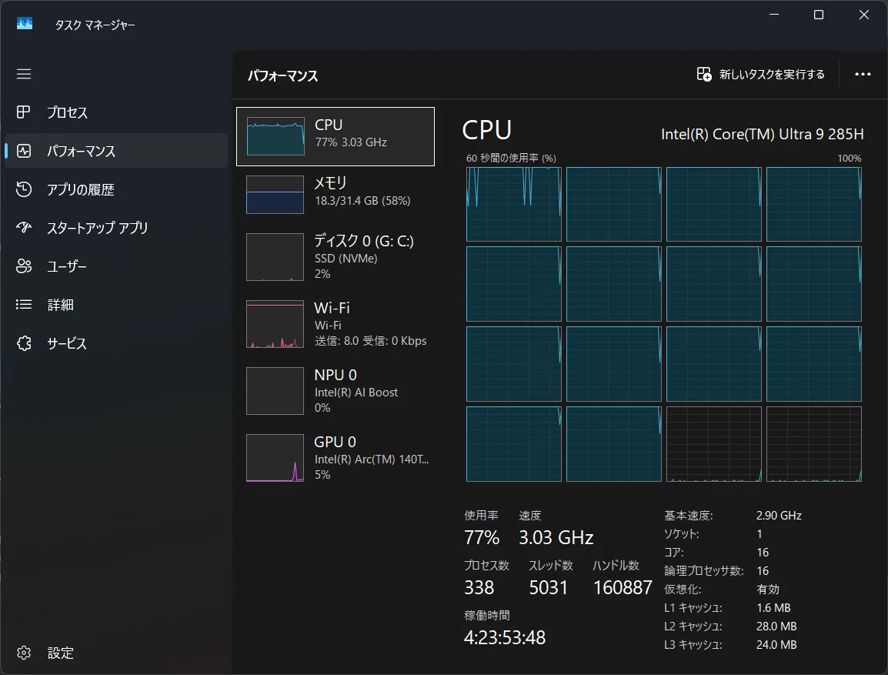Image resolution: width=888 pixels, height=675 pixels.
Task: Click the 設定 gear icon
Action: pyautogui.click(x=24, y=653)
